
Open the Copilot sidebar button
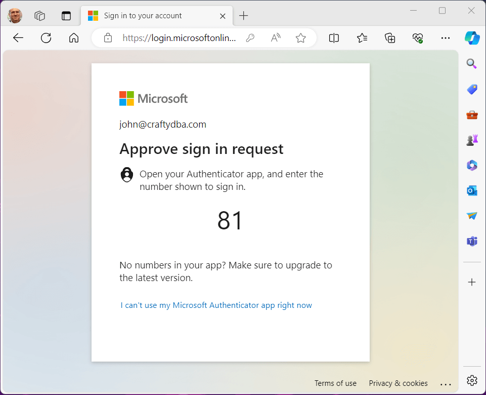[x=472, y=38]
